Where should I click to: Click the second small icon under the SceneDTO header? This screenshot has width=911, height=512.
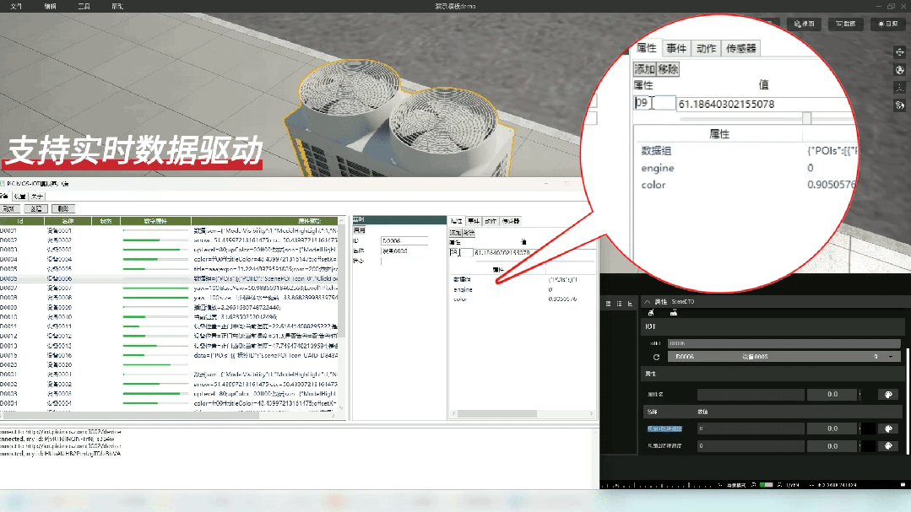pos(674,313)
